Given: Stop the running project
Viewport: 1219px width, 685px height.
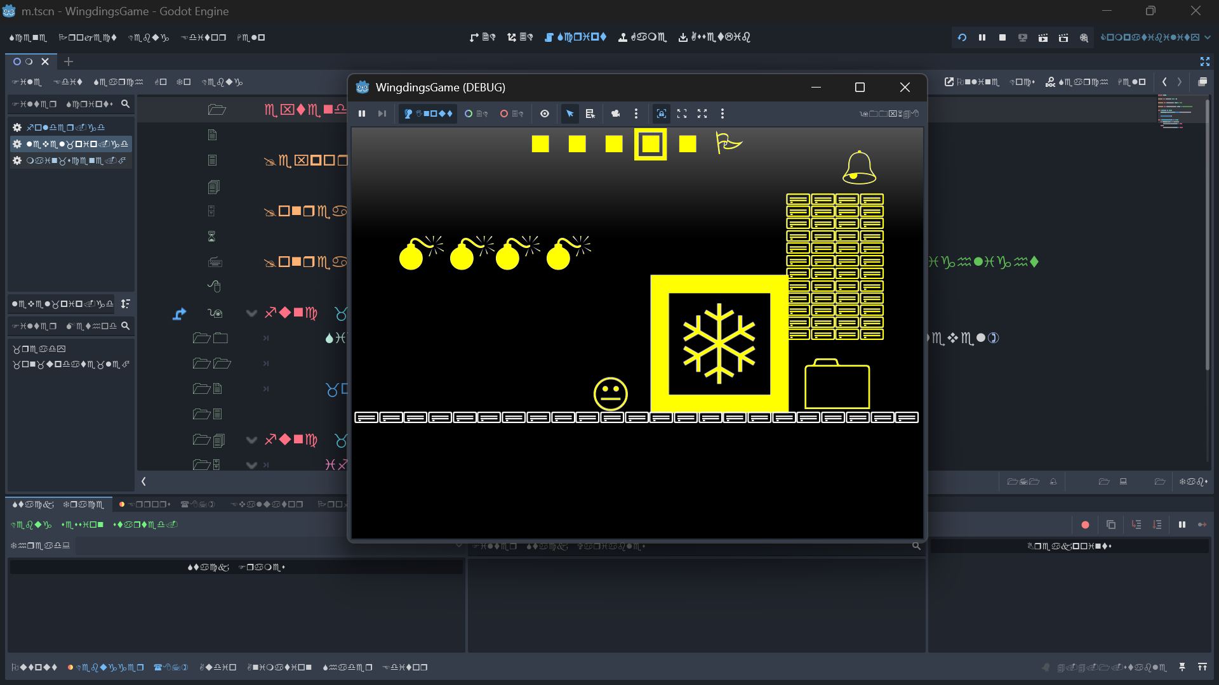Looking at the screenshot, I should (1003, 37).
